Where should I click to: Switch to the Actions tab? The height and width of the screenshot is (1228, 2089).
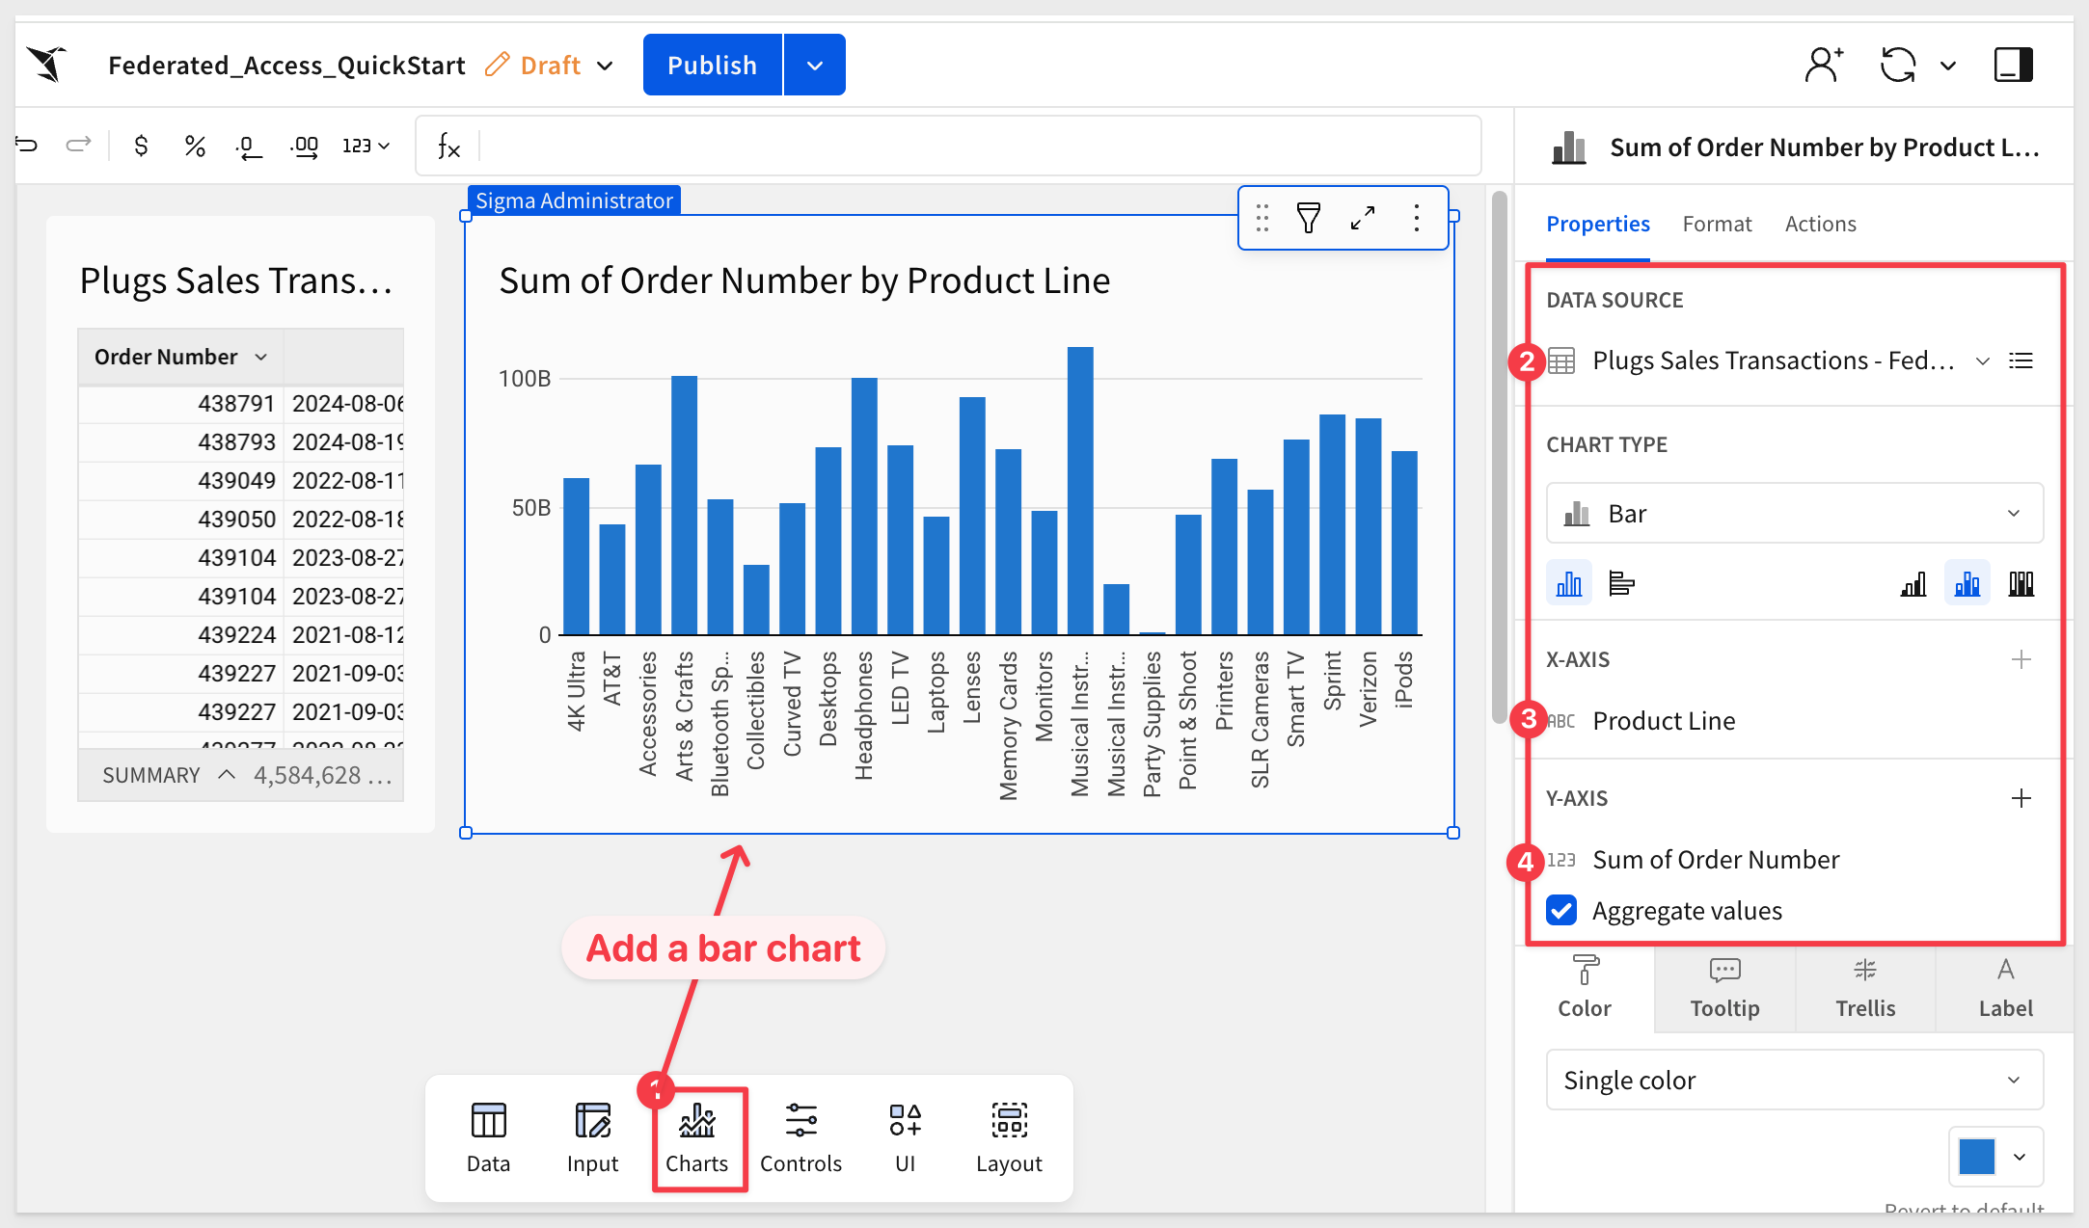coord(1820,224)
